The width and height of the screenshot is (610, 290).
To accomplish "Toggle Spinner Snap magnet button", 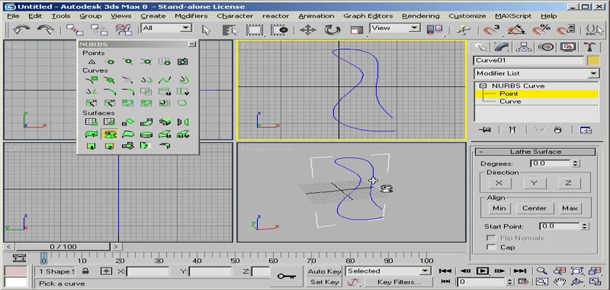I will (565, 30).
